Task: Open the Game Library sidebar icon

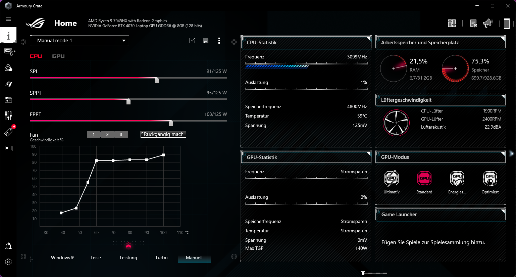Action: coord(8,100)
